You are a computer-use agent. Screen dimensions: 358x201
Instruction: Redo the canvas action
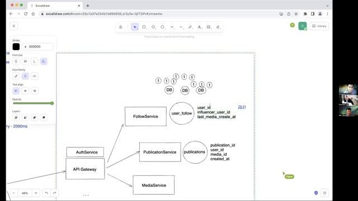point(55,193)
